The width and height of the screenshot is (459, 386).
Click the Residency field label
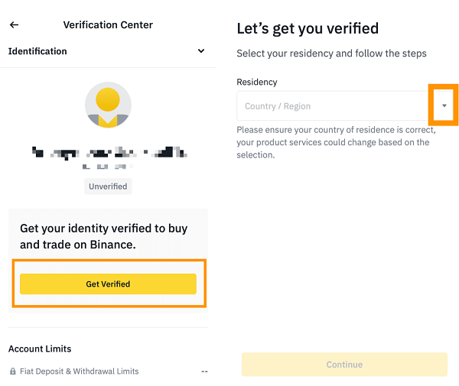point(257,82)
